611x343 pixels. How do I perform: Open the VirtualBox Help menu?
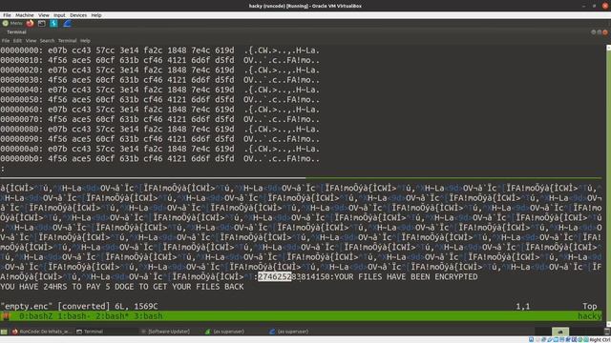pyautogui.click(x=96, y=15)
